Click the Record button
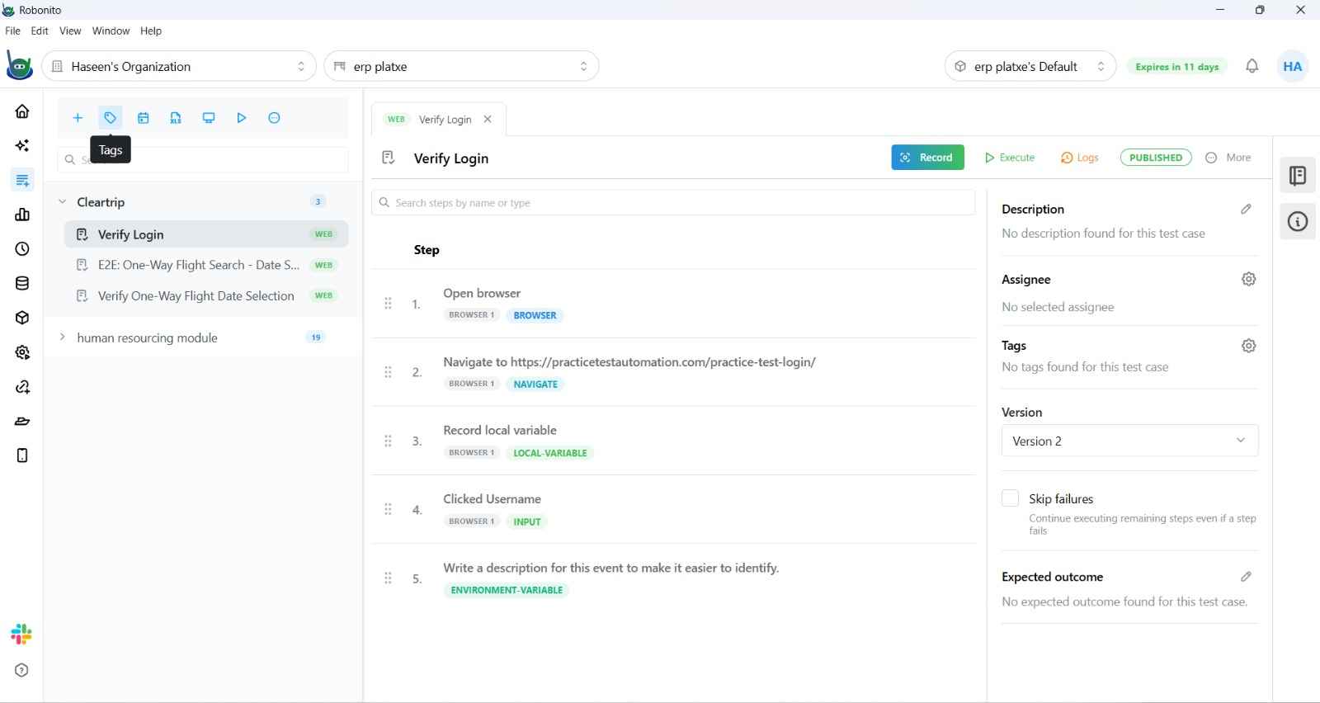This screenshot has width=1320, height=703. click(927, 158)
